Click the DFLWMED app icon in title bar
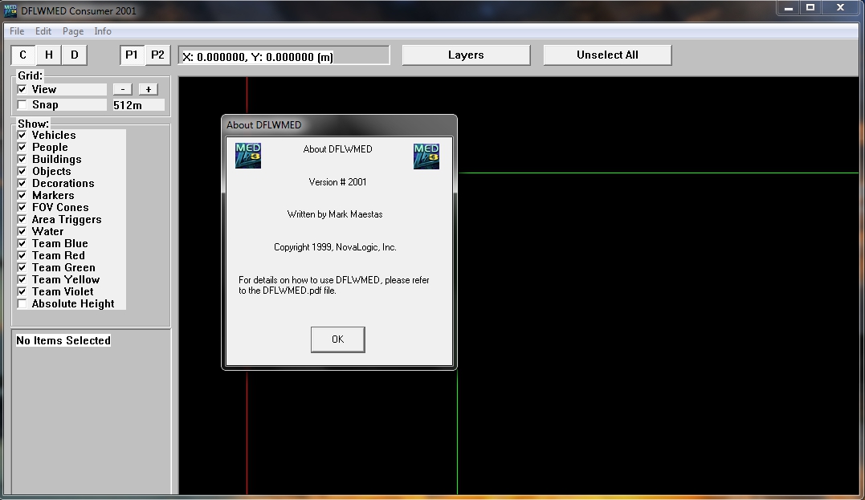This screenshot has height=500, width=865. [x=10, y=10]
